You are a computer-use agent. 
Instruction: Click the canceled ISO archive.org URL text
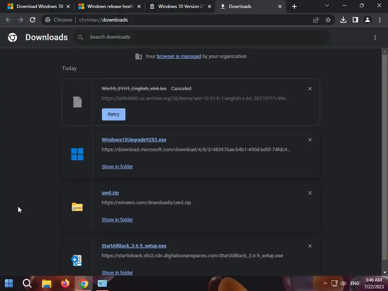click(196, 99)
